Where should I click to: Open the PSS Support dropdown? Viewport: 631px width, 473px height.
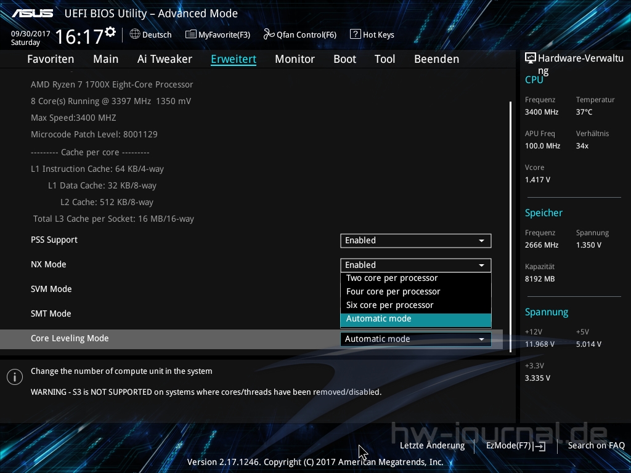point(416,241)
